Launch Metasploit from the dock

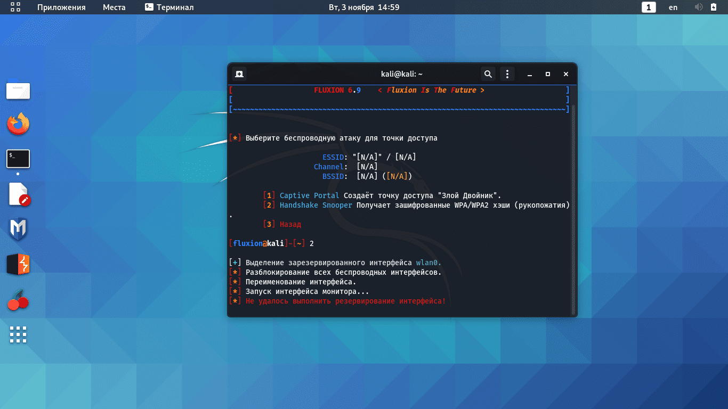(18, 230)
